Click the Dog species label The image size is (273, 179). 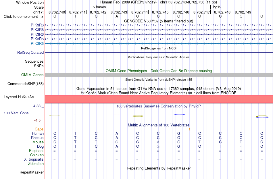pos(40,147)
